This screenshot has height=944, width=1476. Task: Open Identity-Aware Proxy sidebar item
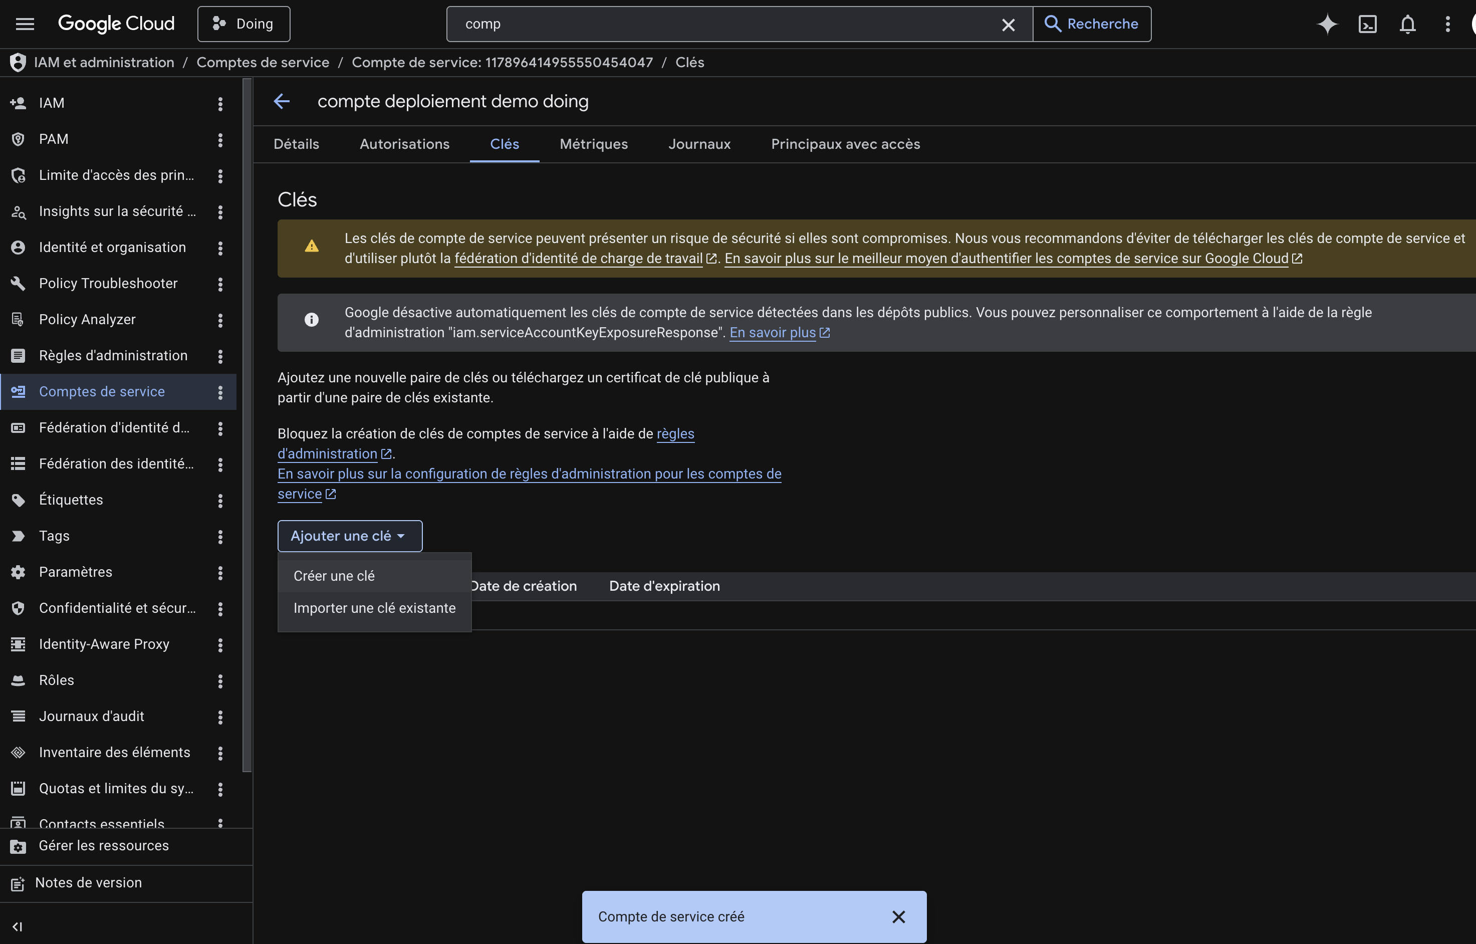[x=104, y=644]
